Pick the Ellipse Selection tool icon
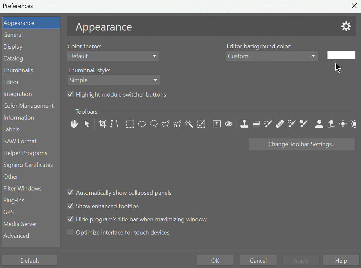The image size is (361, 268). [x=142, y=124]
